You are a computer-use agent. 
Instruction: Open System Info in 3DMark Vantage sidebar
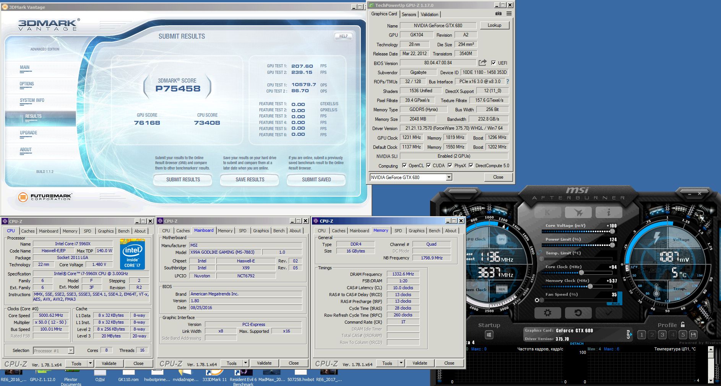click(x=32, y=100)
